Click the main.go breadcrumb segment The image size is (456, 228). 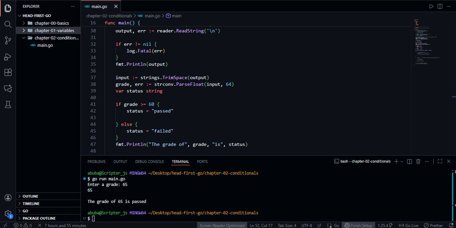click(x=149, y=16)
